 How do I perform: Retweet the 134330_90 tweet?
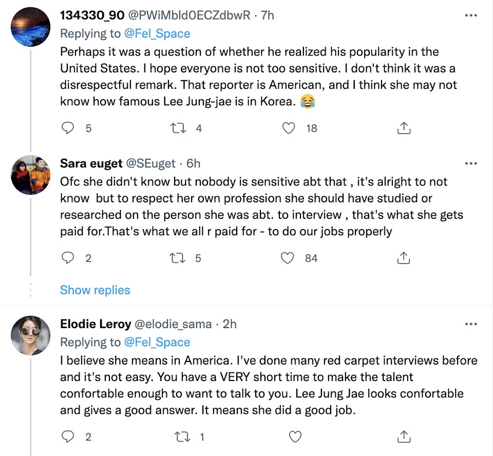click(x=177, y=128)
